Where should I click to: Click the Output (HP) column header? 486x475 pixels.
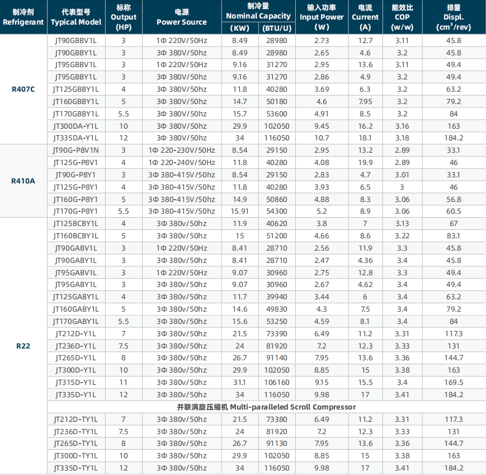tap(124, 17)
